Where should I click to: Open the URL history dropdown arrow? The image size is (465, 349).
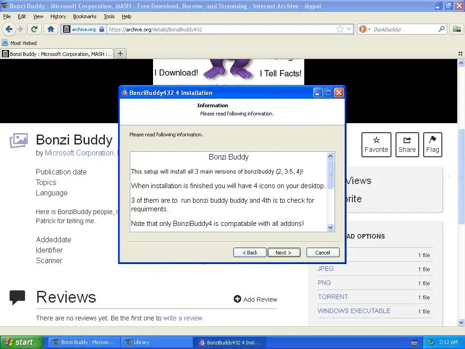coord(349,29)
